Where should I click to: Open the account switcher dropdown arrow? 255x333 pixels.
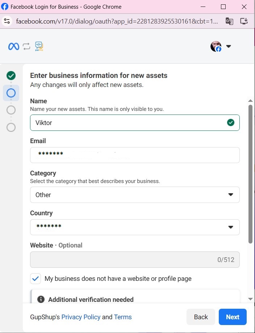coord(229,46)
